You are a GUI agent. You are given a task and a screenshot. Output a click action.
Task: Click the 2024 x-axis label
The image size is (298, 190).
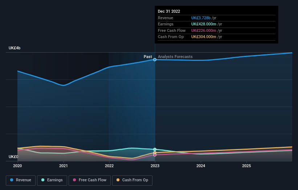click(201, 166)
